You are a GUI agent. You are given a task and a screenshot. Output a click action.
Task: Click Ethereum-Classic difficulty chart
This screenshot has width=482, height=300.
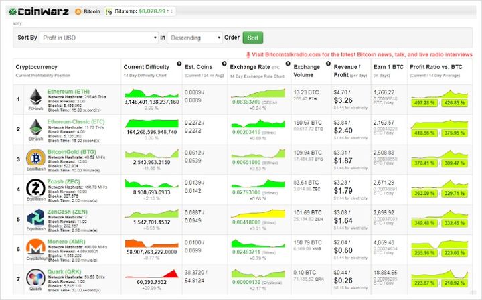(151, 123)
